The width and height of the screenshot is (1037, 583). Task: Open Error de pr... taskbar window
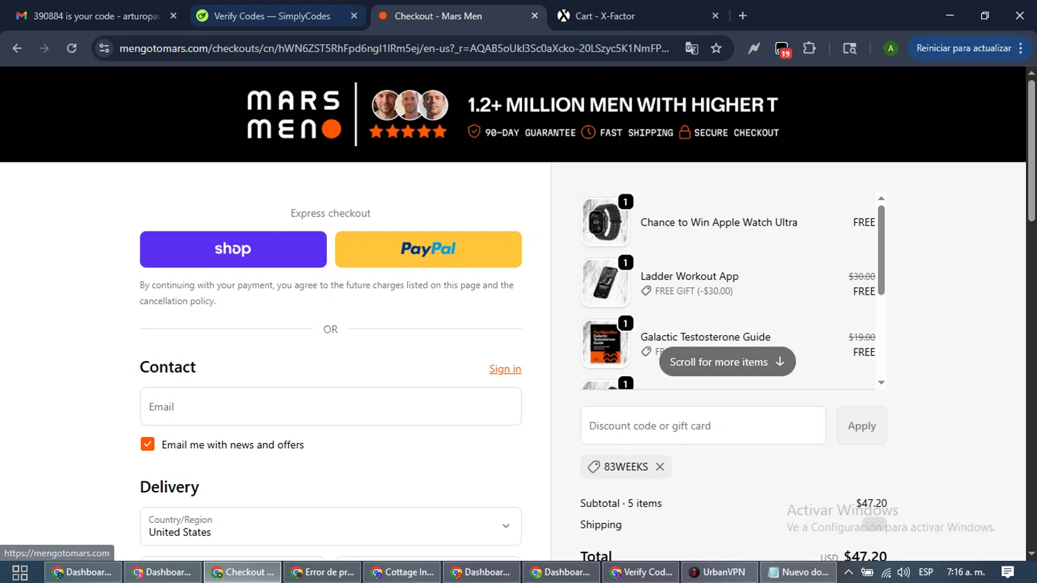point(322,572)
